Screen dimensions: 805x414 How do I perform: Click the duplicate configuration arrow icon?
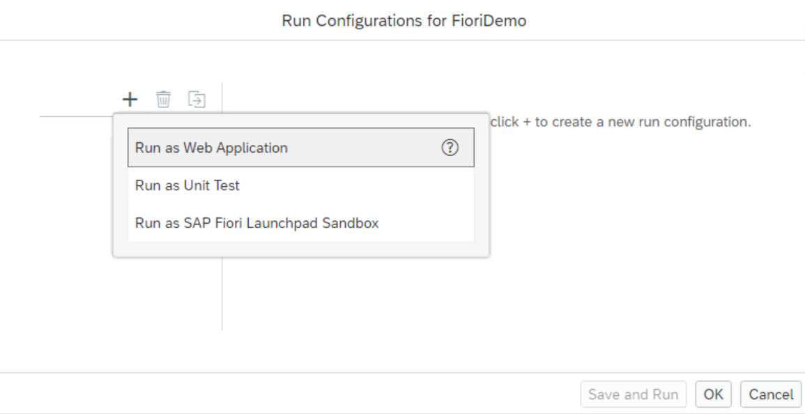click(197, 99)
